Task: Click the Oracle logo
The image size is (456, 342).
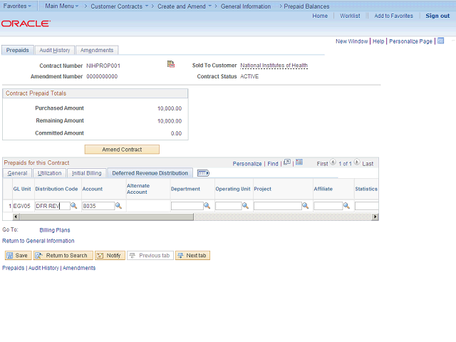Action: 26,24
